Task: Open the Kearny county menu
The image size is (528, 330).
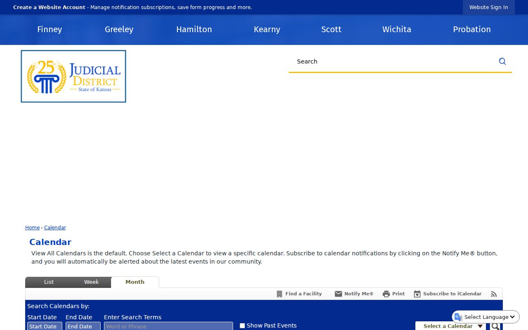Action: pyautogui.click(x=267, y=29)
